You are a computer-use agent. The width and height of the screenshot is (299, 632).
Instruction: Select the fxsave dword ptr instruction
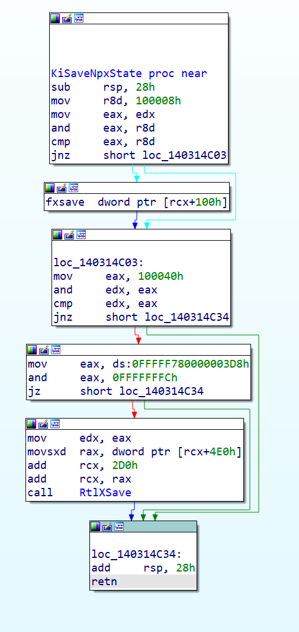[137, 202]
